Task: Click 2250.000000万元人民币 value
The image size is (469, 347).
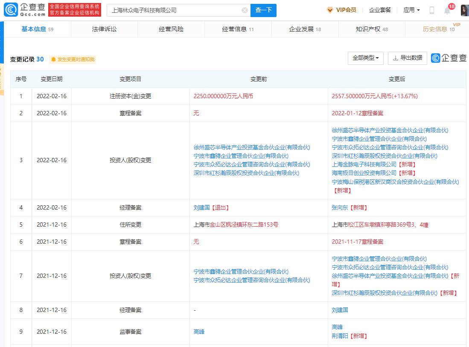Action: point(223,96)
